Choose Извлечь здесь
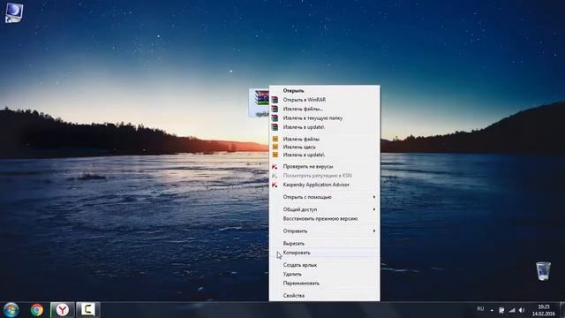 (x=324, y=147)
